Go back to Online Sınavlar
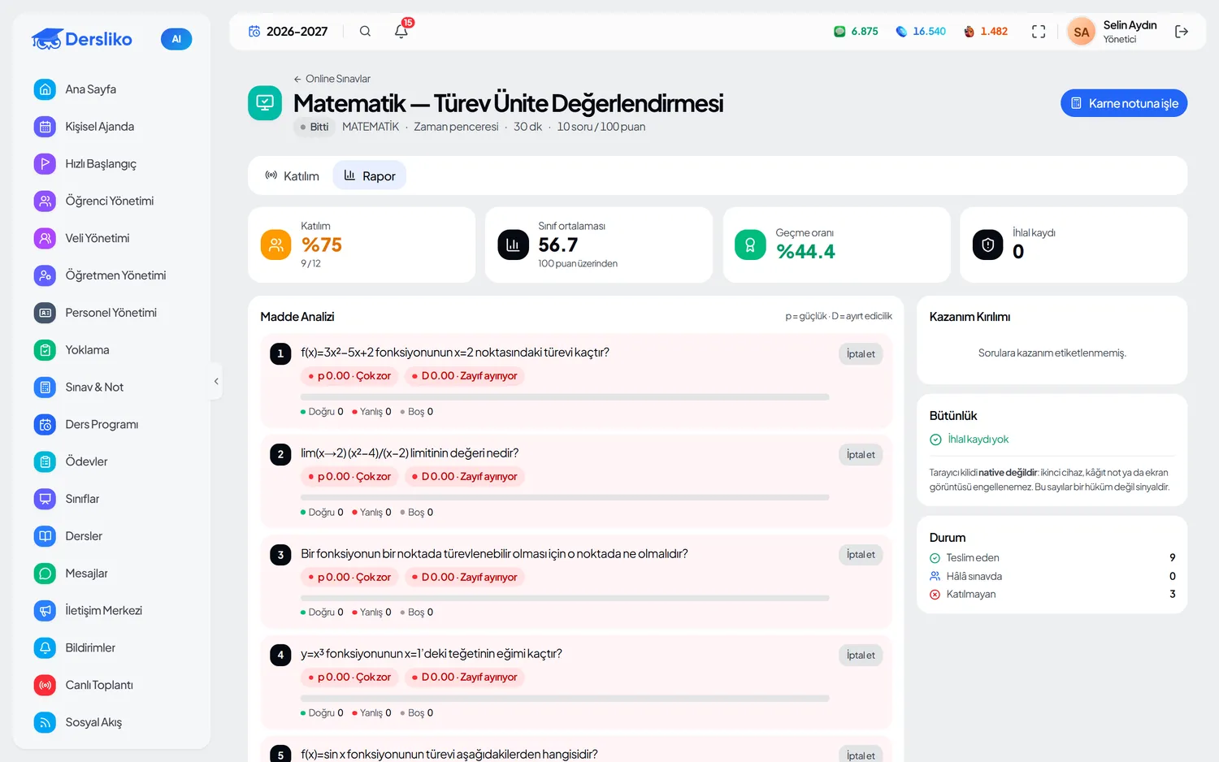Image resolution: width=1219 pixels, height=762 pixels. click(332, 79)
